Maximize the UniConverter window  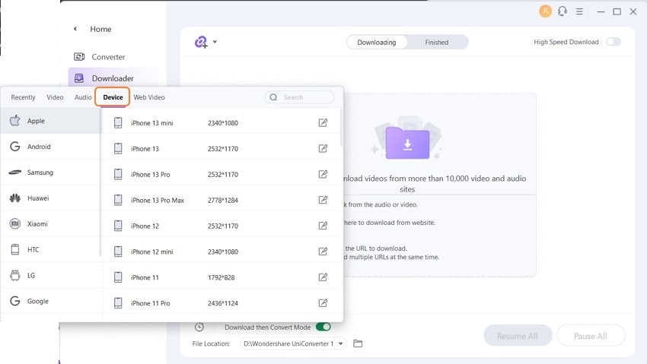[617, 11]
